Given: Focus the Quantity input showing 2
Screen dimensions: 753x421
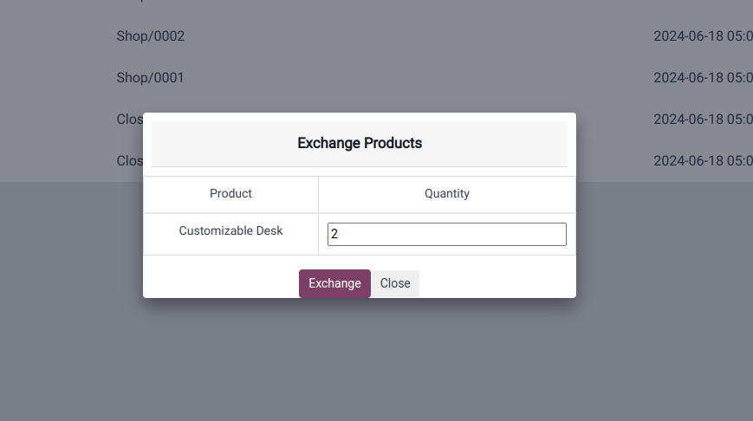Looking at the screenshot, I should [446, 234].
